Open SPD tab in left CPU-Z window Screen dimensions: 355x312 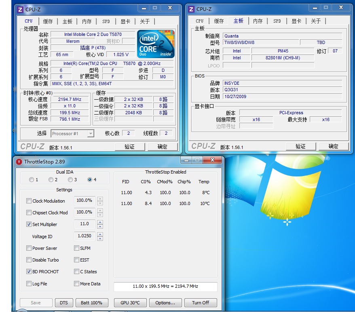coord(106,21)
